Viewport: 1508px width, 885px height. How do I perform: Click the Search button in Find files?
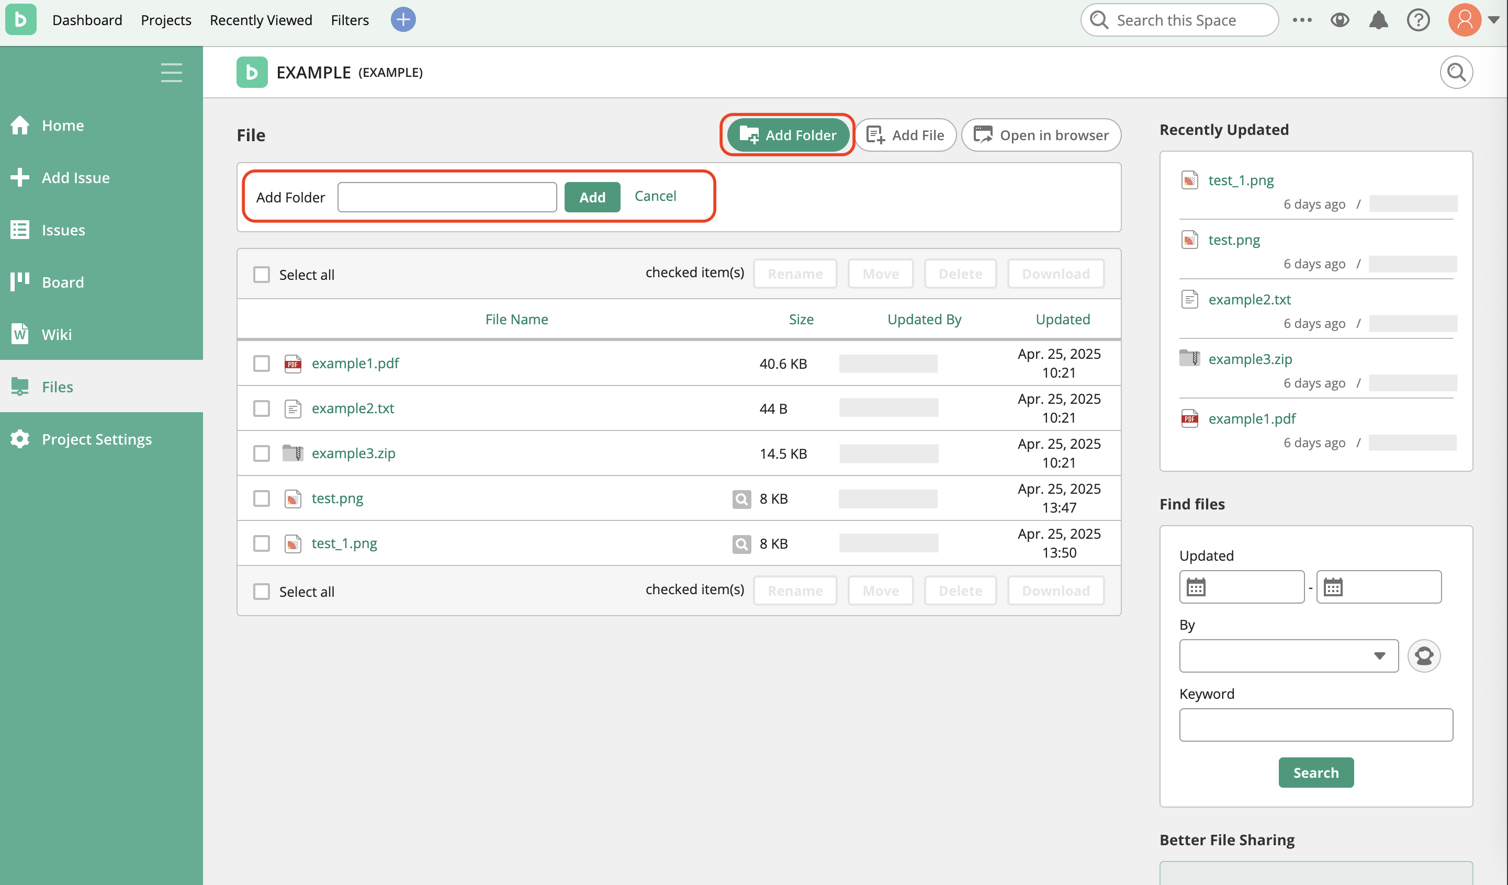click(x=1315, y=773)
